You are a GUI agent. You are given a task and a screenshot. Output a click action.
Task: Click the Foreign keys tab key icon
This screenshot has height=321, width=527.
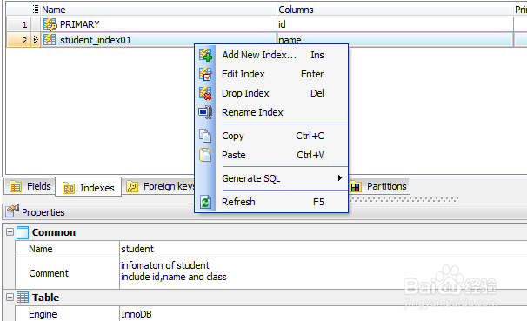coord(132,186)
